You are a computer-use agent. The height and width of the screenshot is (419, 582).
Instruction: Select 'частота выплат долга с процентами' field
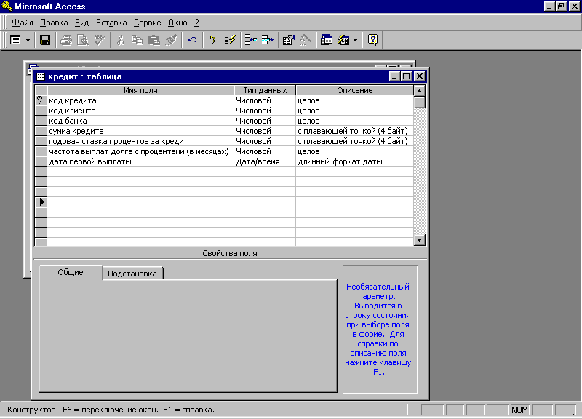coord(140,151)
